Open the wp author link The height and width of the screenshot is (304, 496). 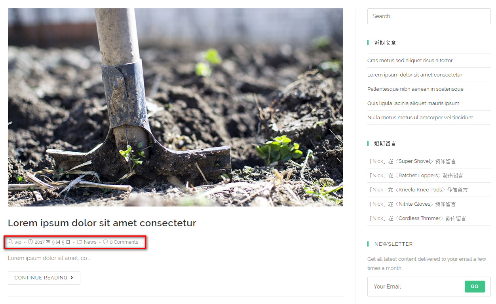[x=18, y=242]
